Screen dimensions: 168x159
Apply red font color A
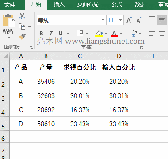114,34
